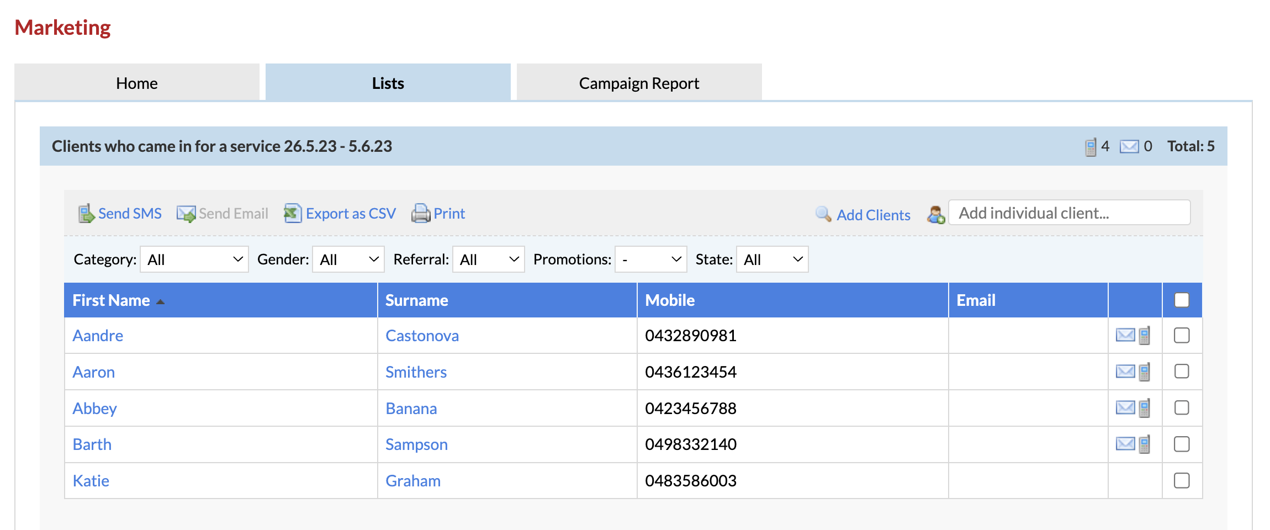The width and height of the screenshot is (1270, 530).
Task: Click mobile number 0432890981
Action: [691, 336]
